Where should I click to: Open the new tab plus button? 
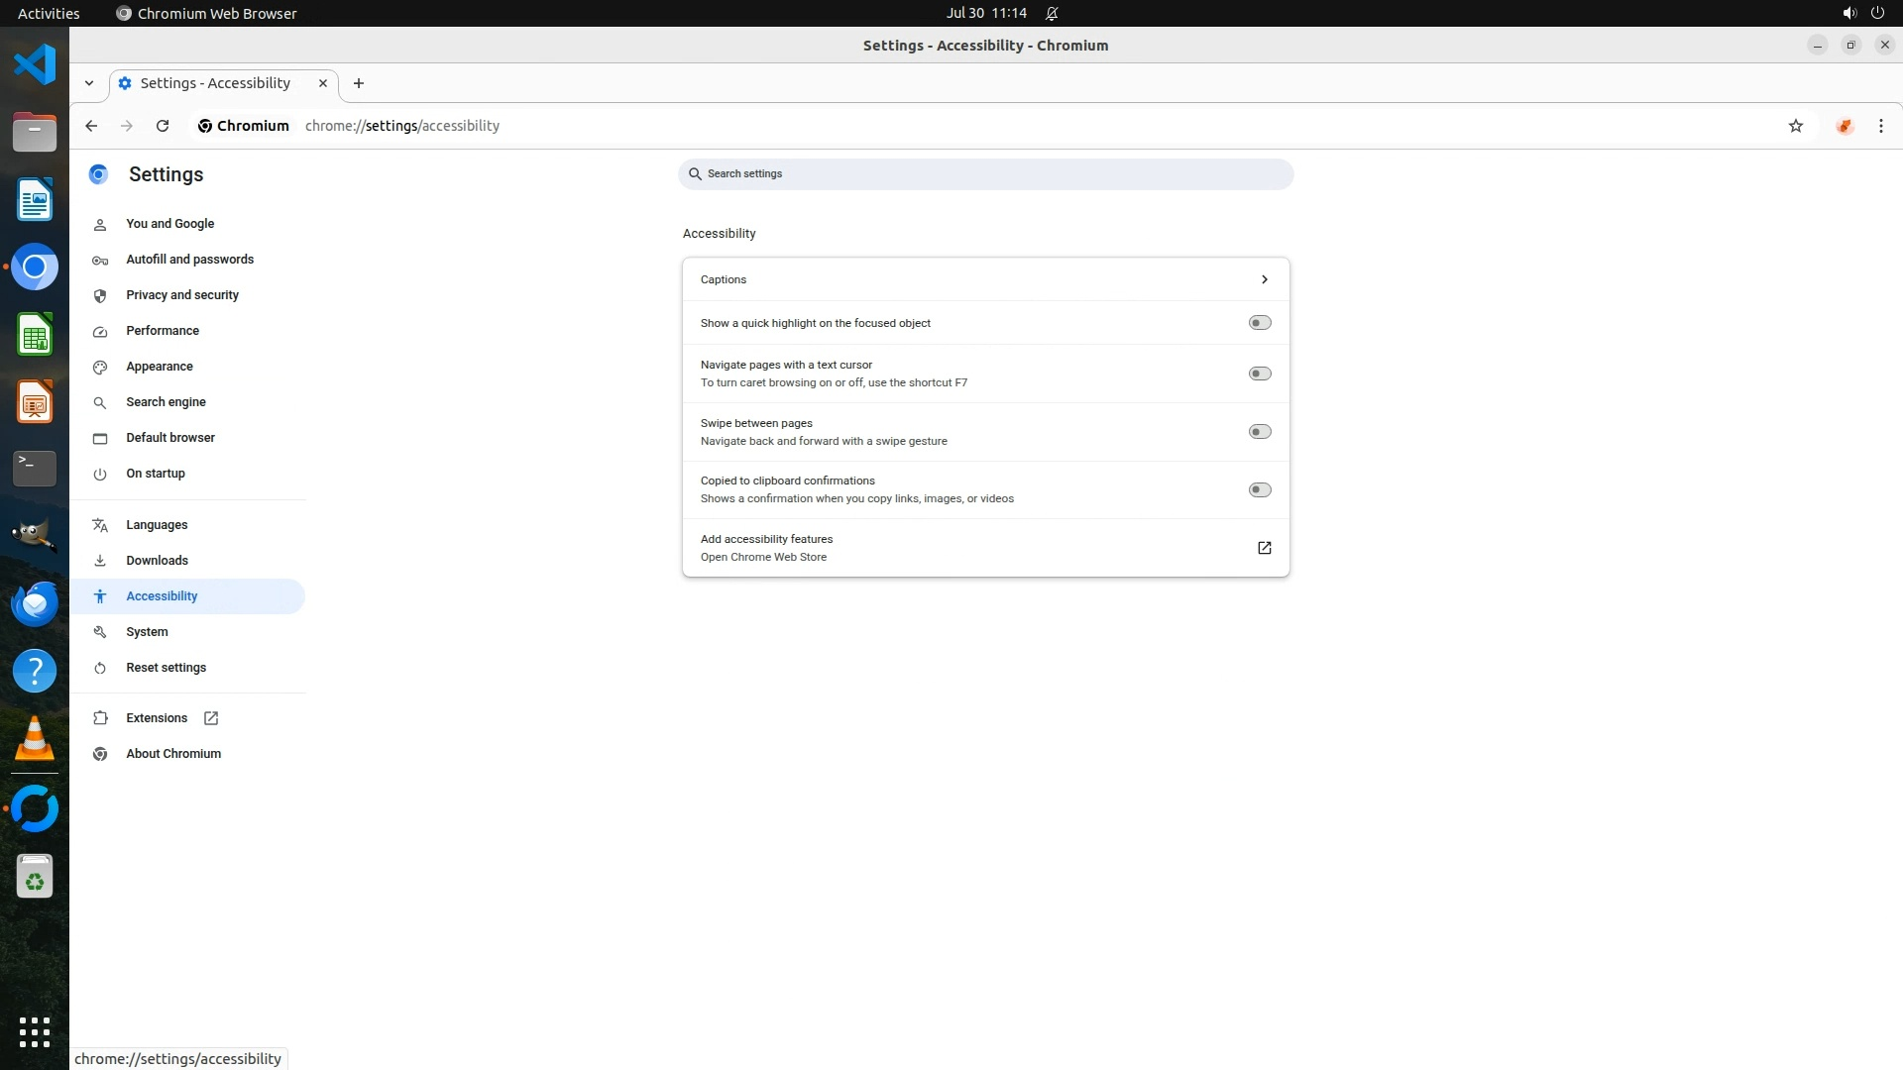click(359, 83)
